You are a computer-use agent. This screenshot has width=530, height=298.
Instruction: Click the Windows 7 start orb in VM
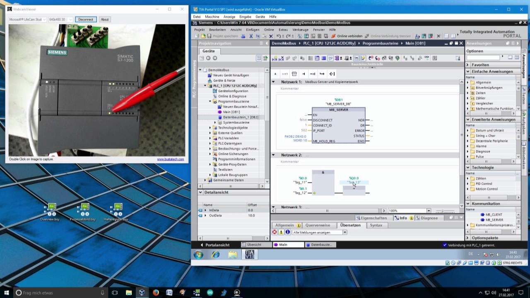pos(198,255)
